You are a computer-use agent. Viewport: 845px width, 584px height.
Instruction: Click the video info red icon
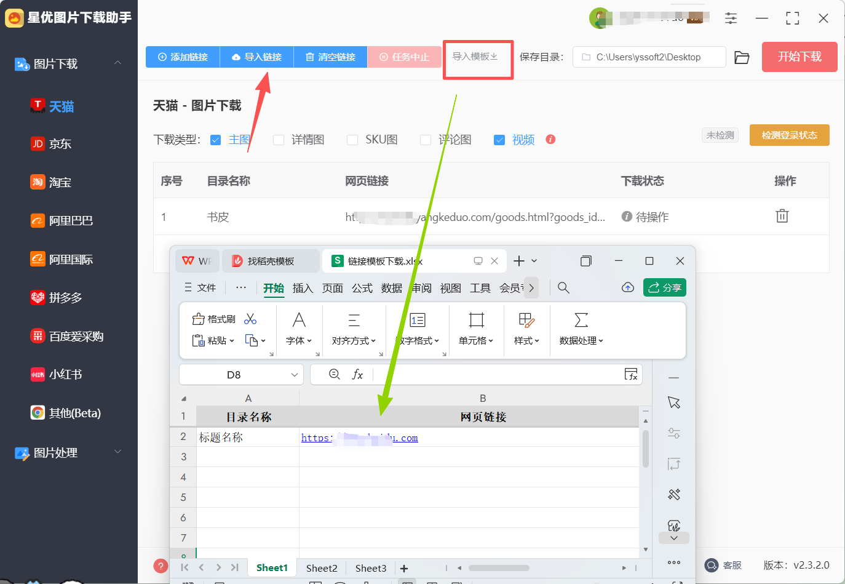click(550, 139)
